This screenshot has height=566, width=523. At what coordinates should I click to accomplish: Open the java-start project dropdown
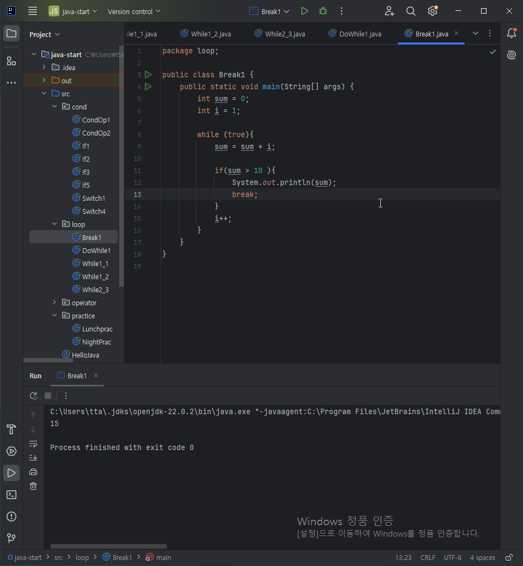point(74,11)
